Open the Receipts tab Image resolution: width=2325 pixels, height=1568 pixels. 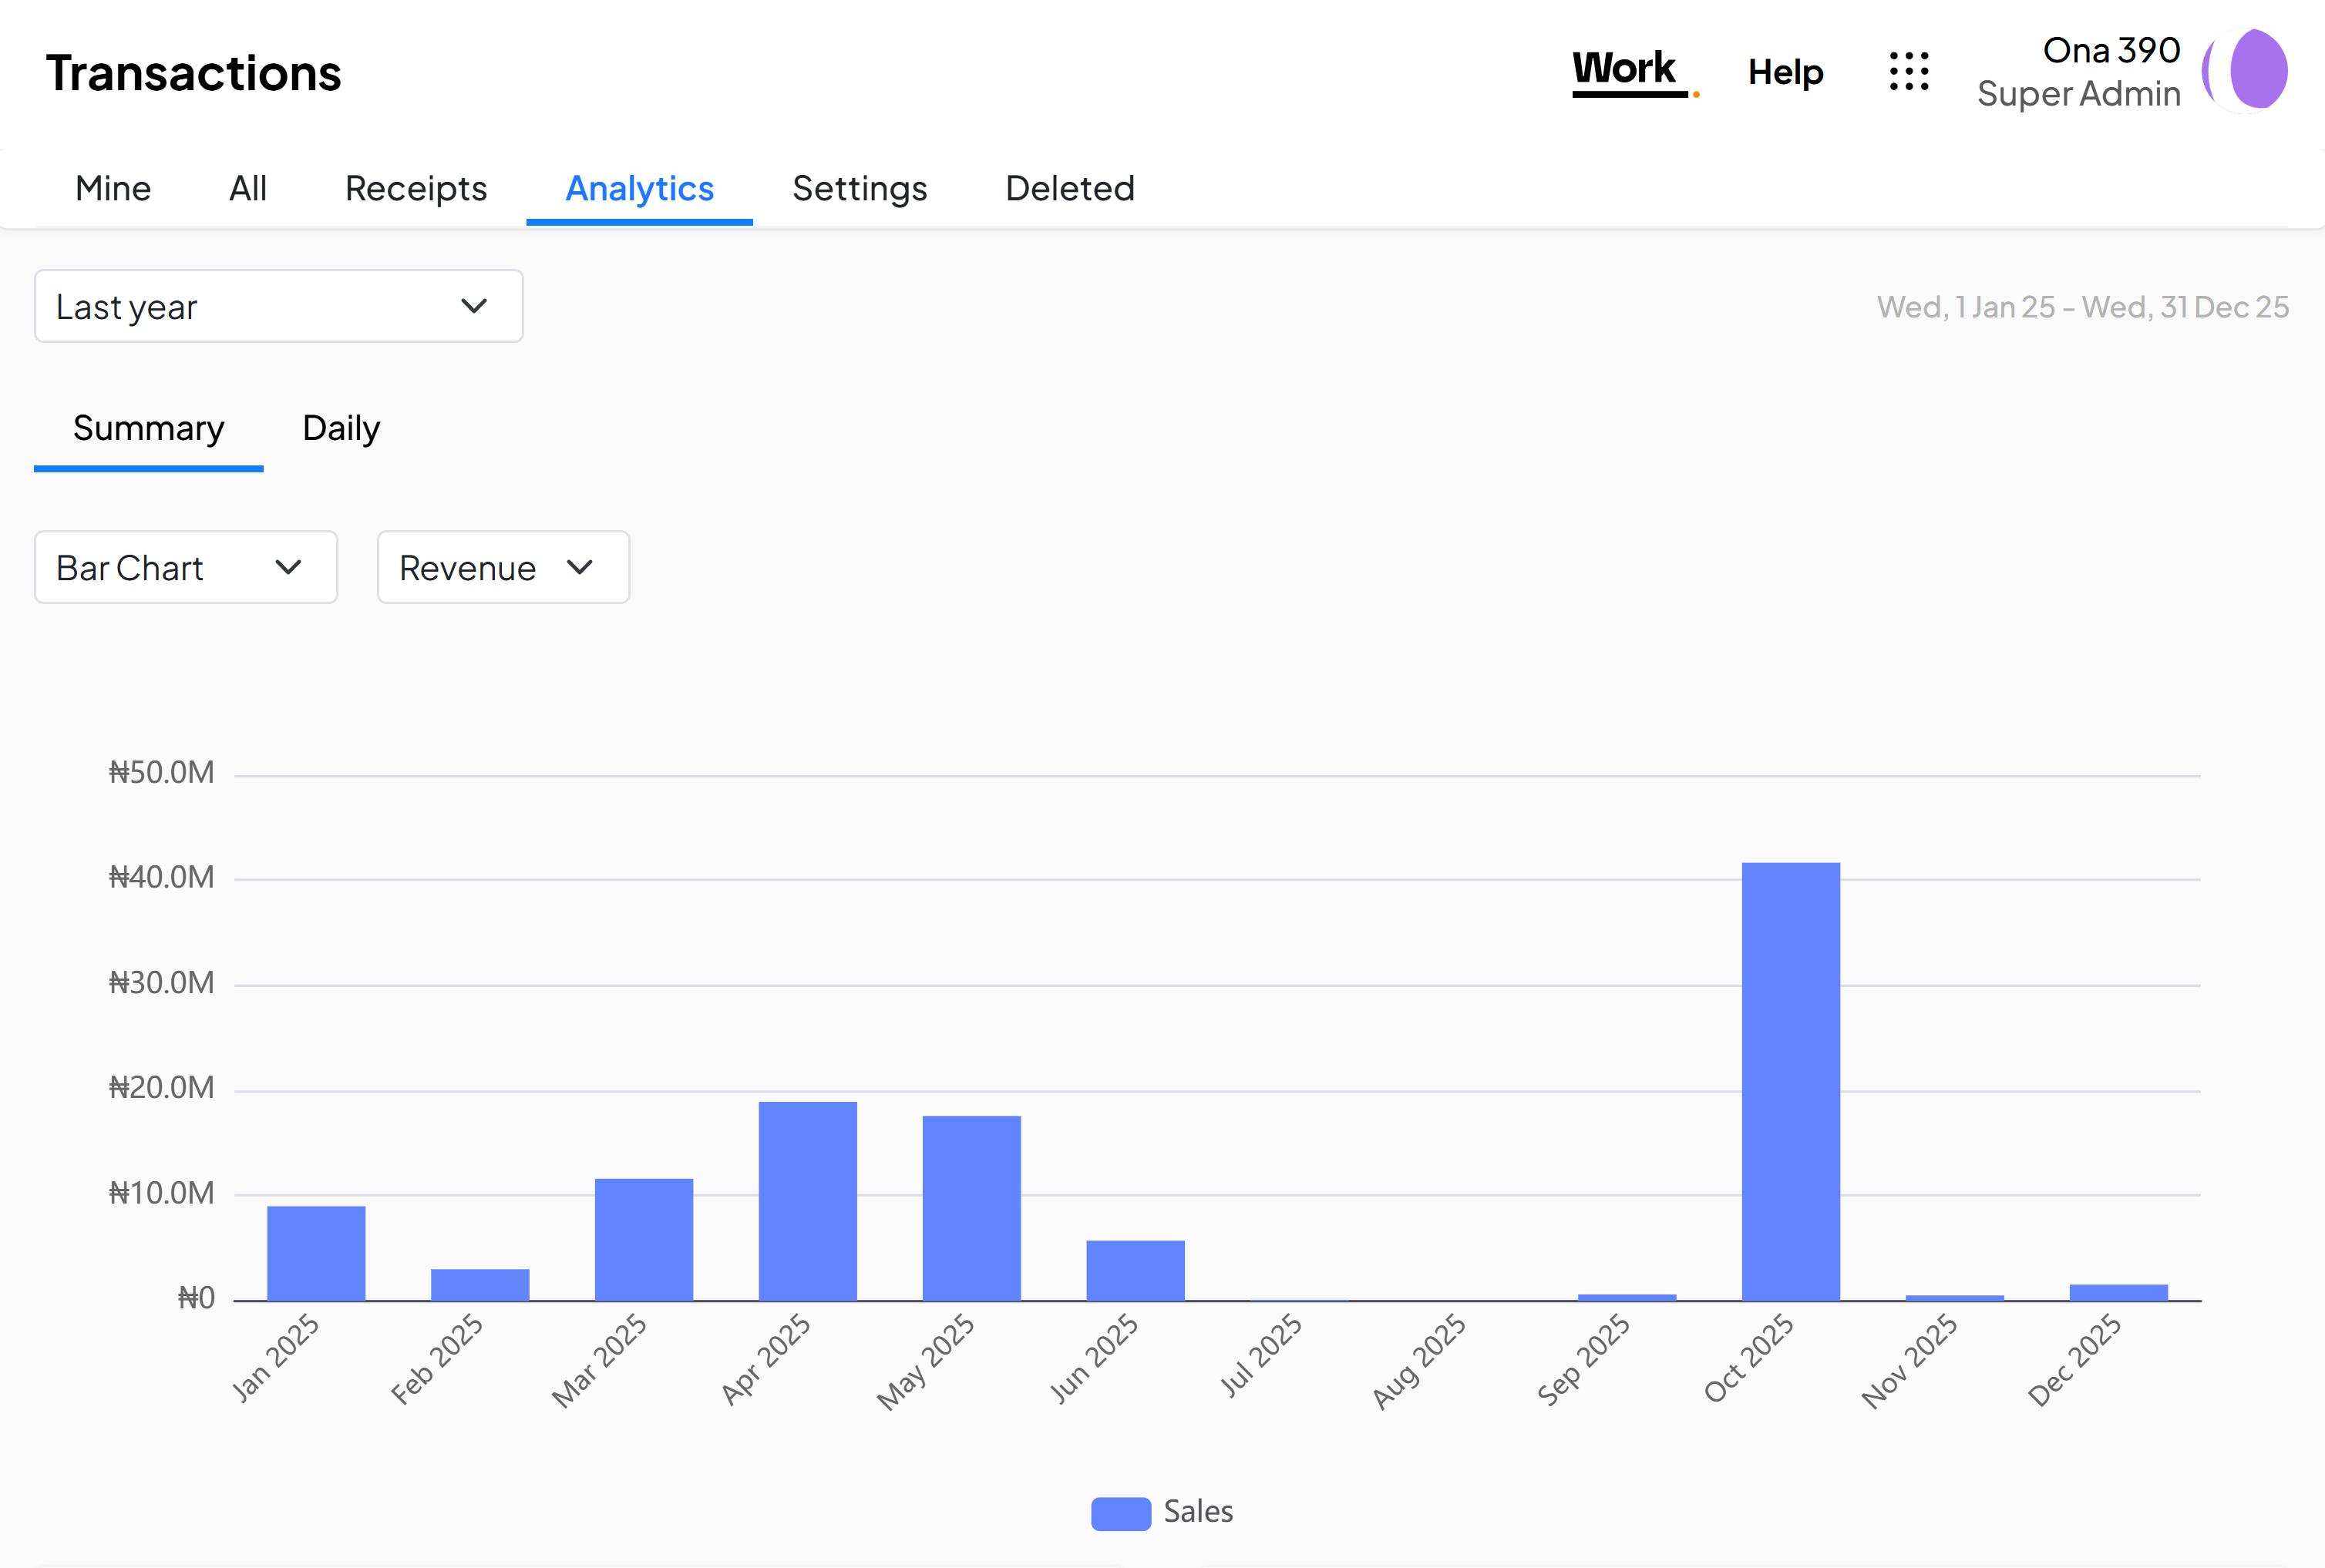pyautogui.click(x=416, y=188)
